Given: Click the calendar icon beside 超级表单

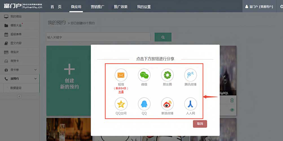Looking at the screenshot, I should click(x=6, y=34).
